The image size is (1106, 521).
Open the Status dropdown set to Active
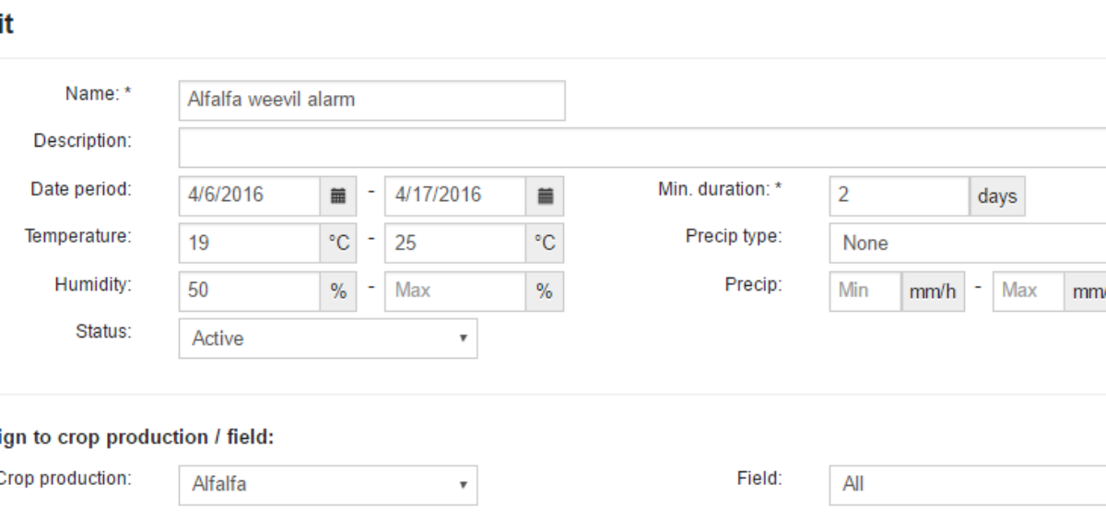pyautogui.click(x=328, y=338)
